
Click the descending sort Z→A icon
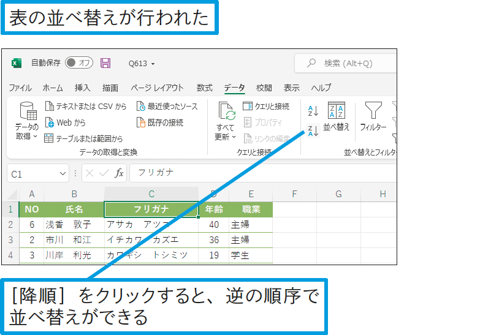[x=313, y=131]
